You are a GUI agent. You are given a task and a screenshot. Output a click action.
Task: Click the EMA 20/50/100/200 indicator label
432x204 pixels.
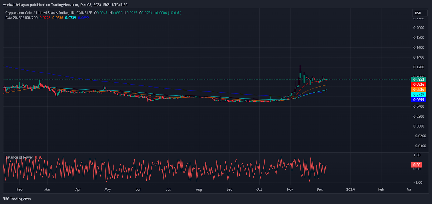click(x=21, y=18)
